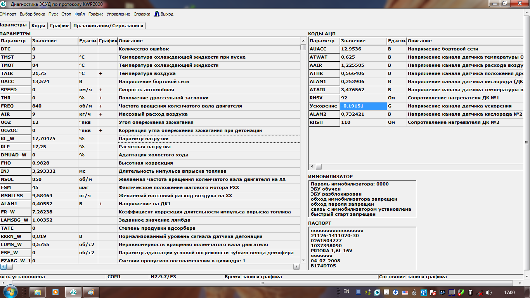Open Windows Explorer from the taskbar
530x298 pixels.
[38, 292]
